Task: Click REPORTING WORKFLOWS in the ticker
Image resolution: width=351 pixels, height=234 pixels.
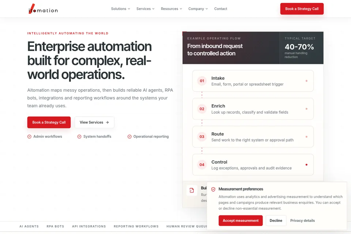Action: point(136,226)
